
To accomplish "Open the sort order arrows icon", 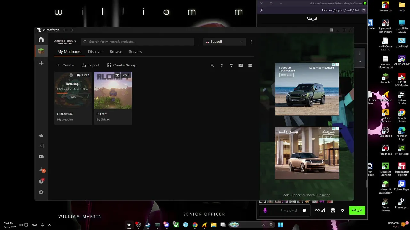I will [222, 65].
